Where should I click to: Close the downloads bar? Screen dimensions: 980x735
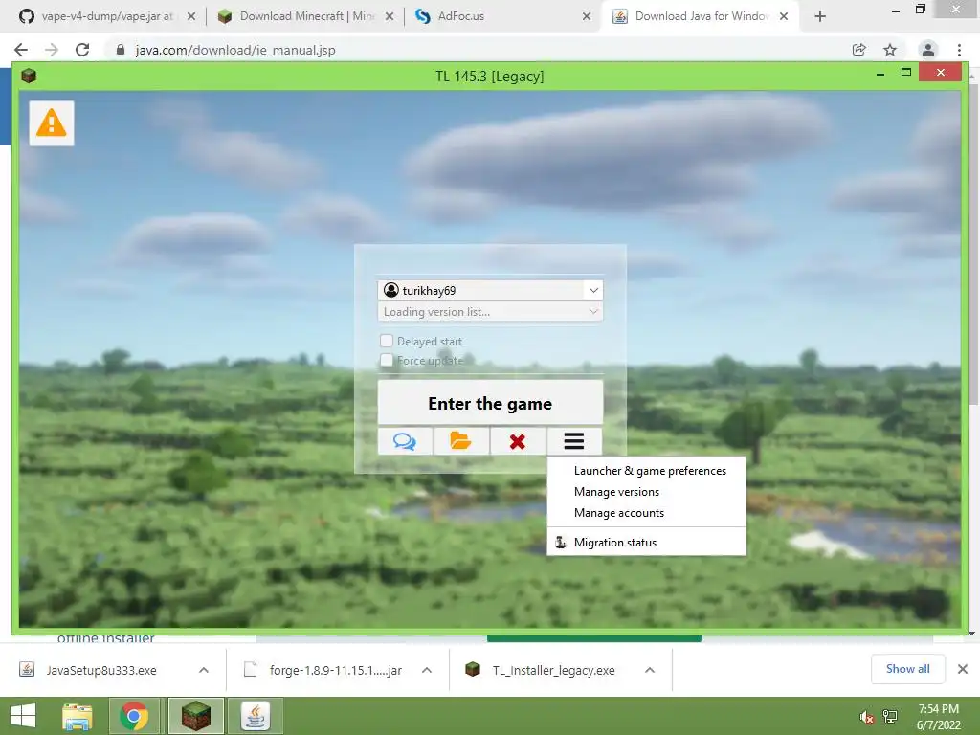click(963, 669)
